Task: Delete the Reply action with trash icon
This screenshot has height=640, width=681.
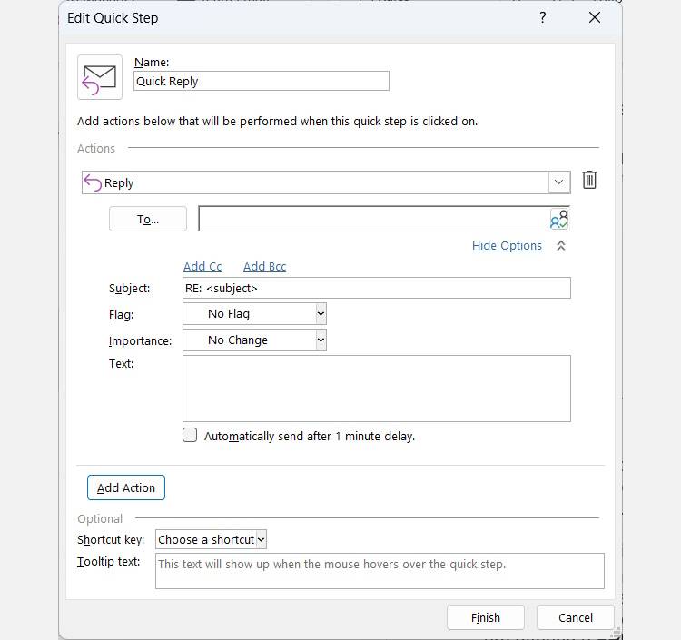Action: tap(589, 181)
